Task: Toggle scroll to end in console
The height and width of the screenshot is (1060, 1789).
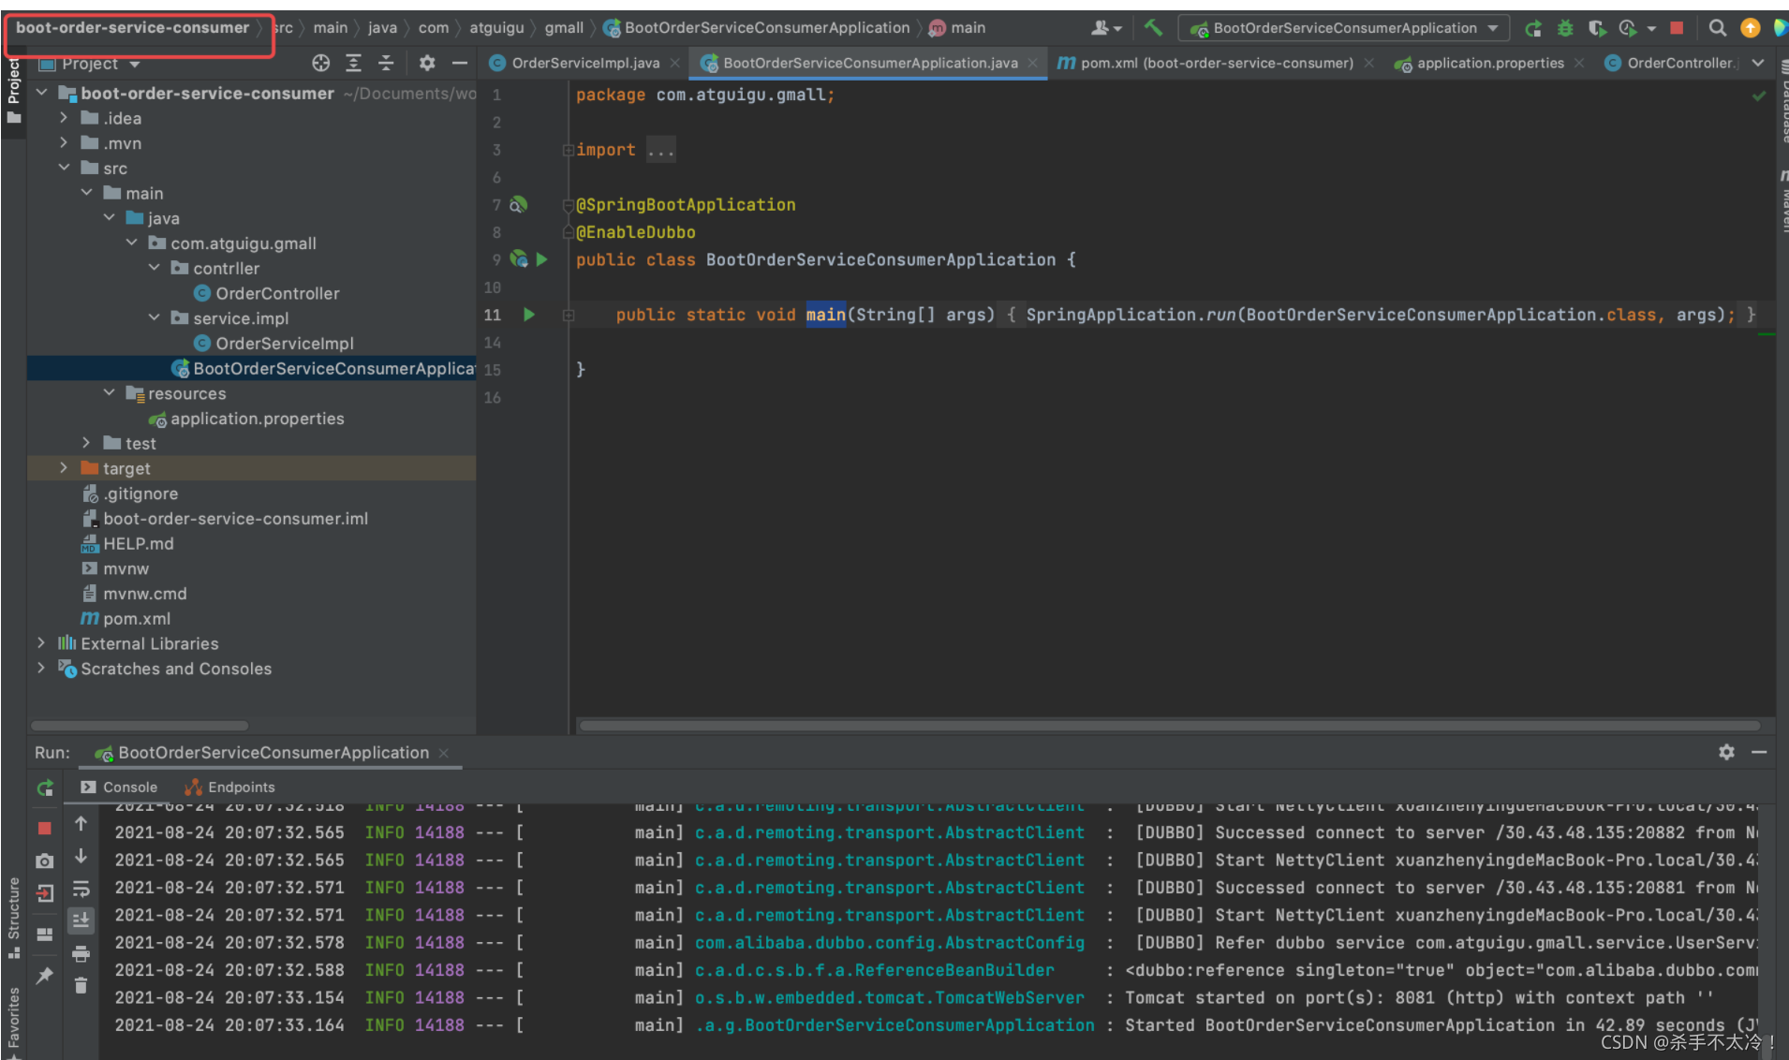Action: (81, 920)
